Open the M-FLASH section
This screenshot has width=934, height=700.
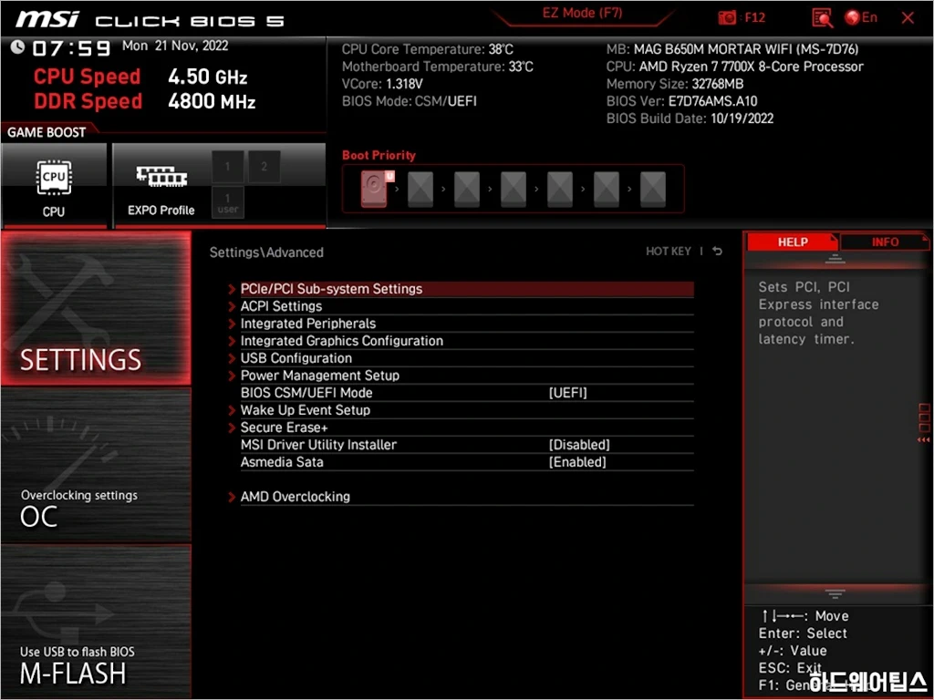pyautogui.click(x=96, y=622)
